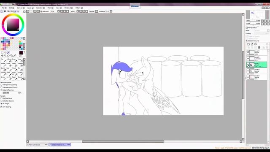Choose the Eraser tool

9,65
